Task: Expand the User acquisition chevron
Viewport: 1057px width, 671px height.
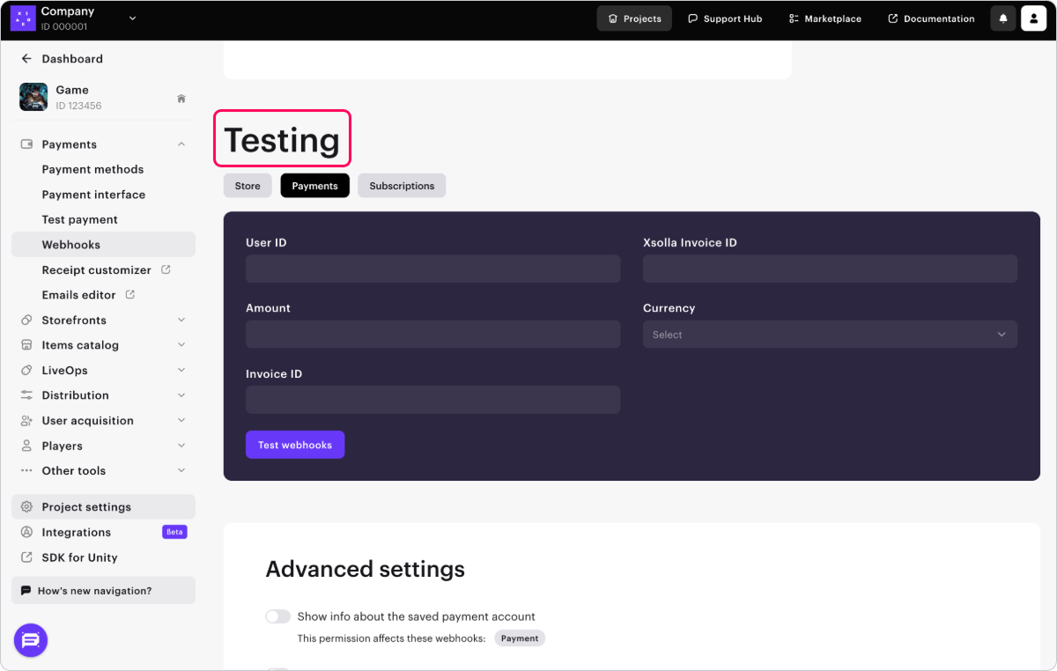Action: [x=181, y=421]
